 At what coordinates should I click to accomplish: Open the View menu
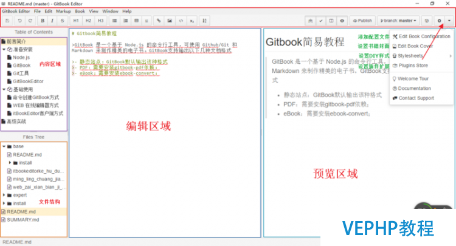[94, 12]
